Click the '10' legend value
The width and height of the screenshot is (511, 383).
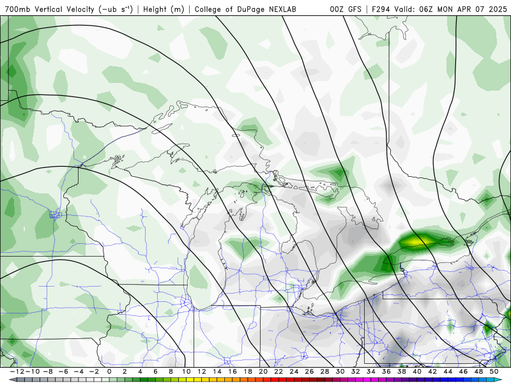click(186, 372)
